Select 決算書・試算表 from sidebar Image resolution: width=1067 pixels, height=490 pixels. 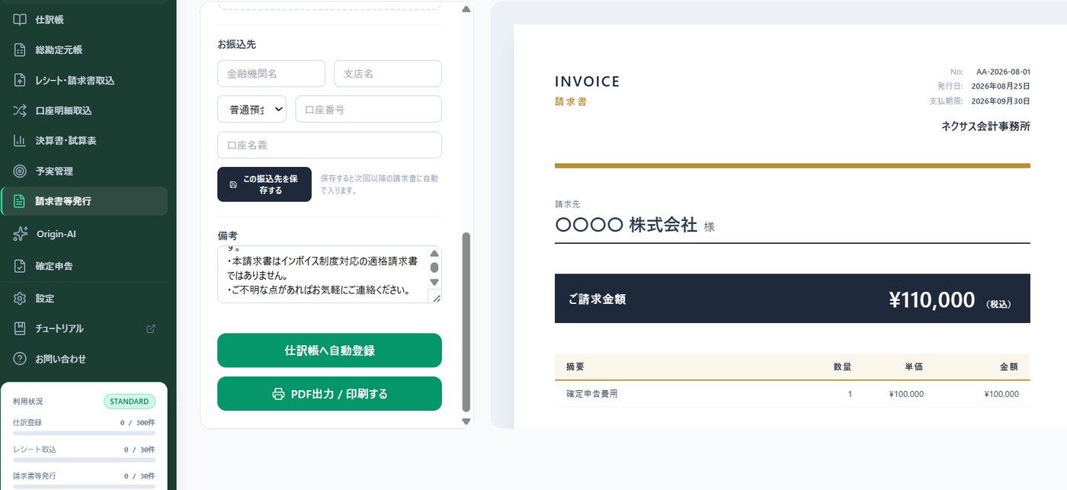coord(84,140)
